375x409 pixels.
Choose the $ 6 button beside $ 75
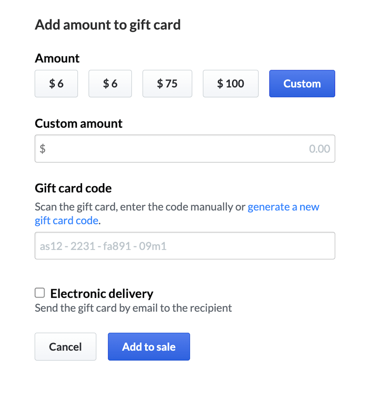(110, 84)
